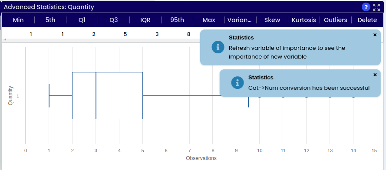Click the left arrow of horizontal scrollbar
Viewport: 386px width, 170px height.
point(5,40)
